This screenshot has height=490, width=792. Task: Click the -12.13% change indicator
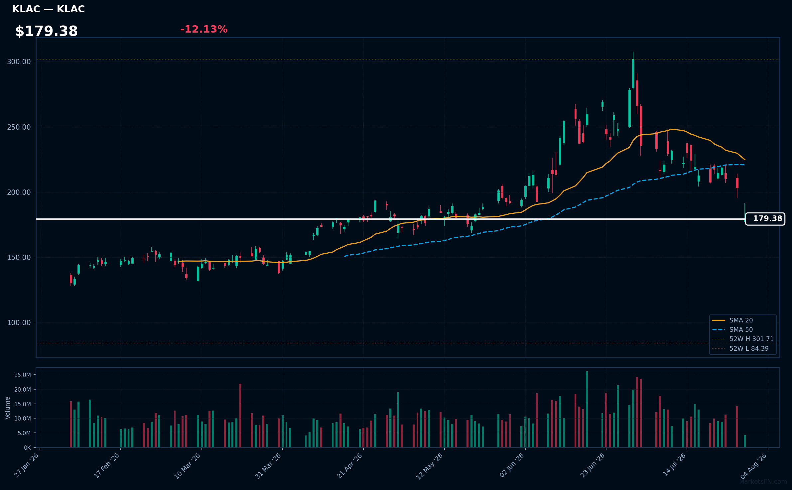pyautogui.click(x=204, y=29)
